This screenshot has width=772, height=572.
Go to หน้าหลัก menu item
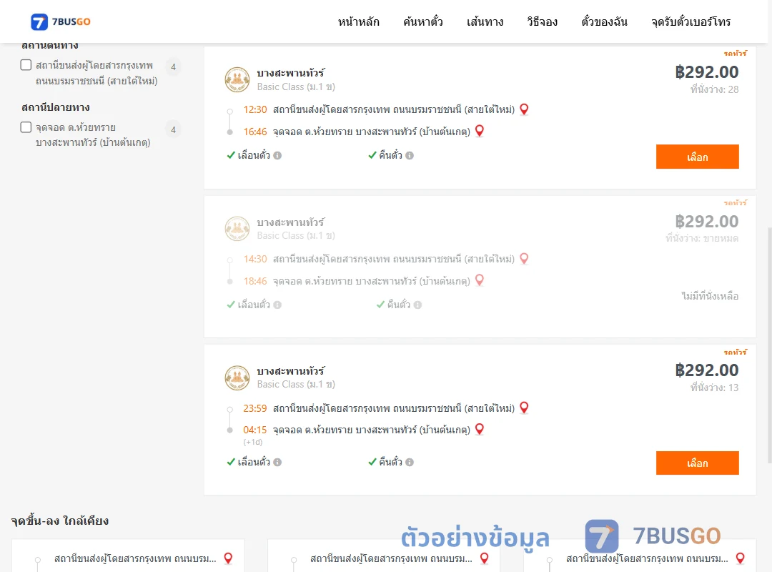coord(358,21)
